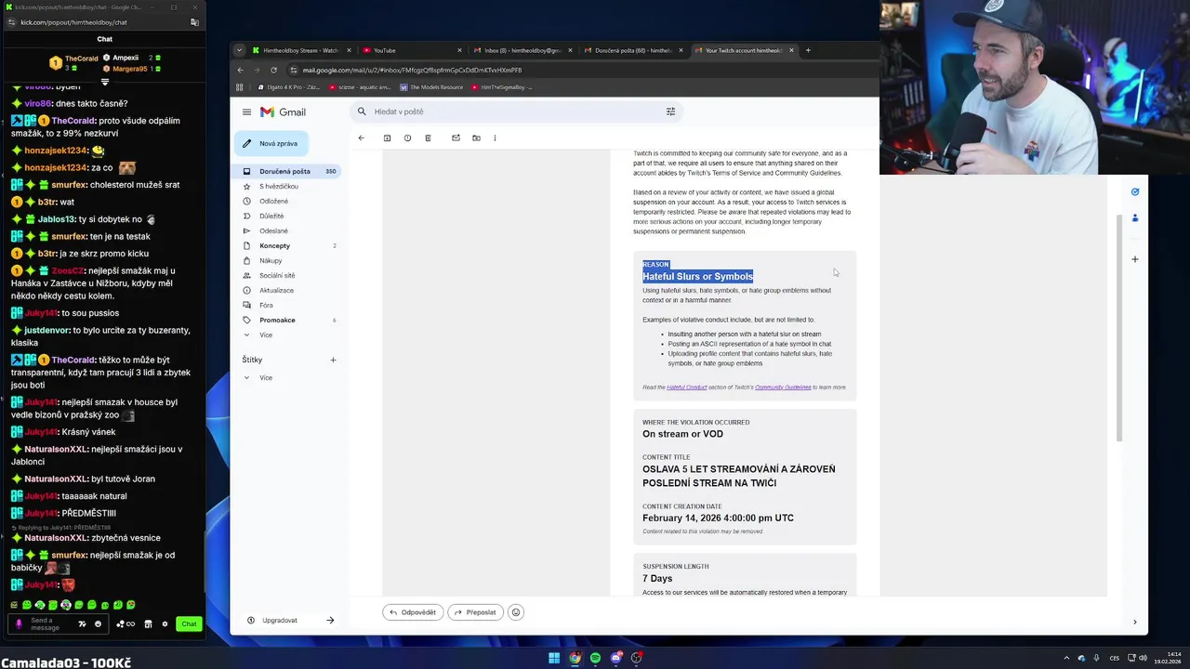Open Chrome from the Windows taskbar
The image size is (1190, 669).
tap(575, 658)
